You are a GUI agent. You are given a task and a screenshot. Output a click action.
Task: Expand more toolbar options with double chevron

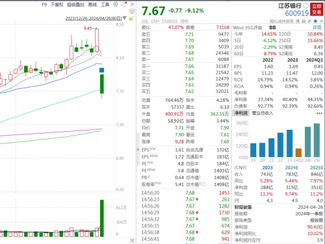[132, 5]
